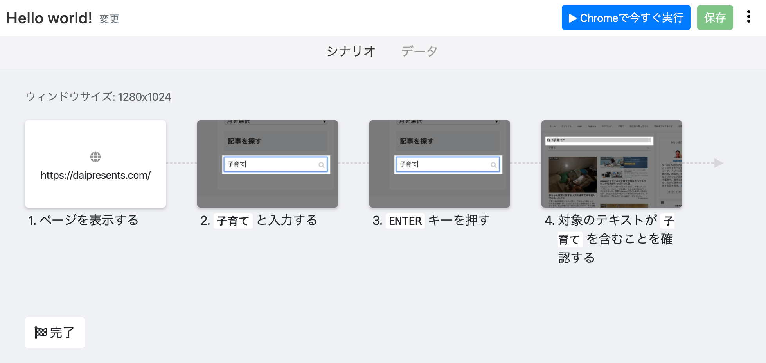The width and height of the screenshot is (766, 363).
Task: Click 変更 link next to title
Action: (109, 19)
